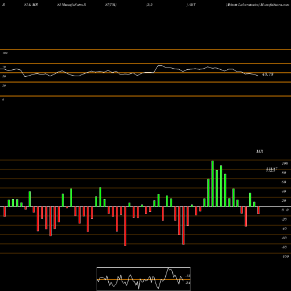Click the last red MR histogram bar
This screenshot has width=291, height=291.
point(258,210)
